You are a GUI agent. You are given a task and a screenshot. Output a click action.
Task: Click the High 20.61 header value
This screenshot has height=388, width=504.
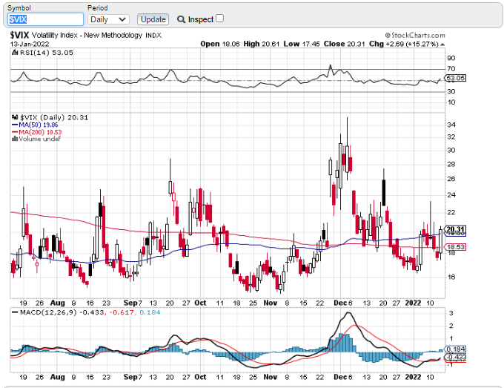(262, 44)
